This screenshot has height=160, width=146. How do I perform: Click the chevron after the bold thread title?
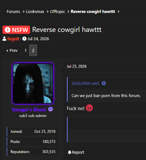tap(118, 12)
